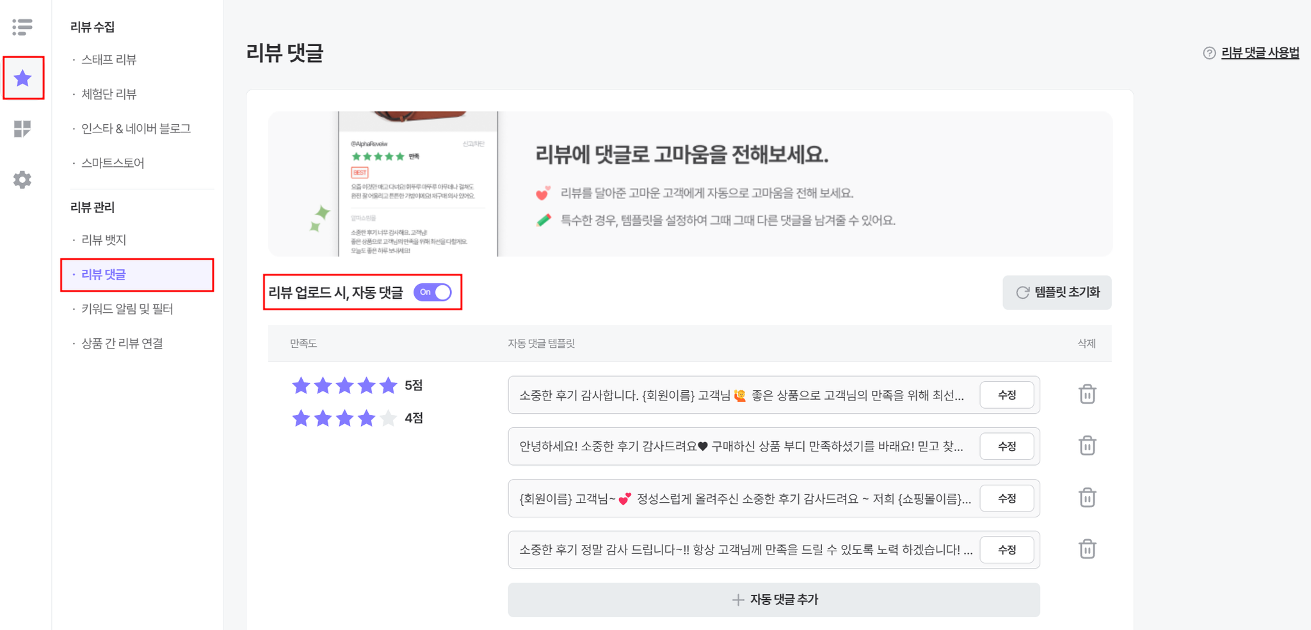Viewport: 1311px width, 630px height.
Task: Click 수정 on the first template
Action: pos(1007,395)
